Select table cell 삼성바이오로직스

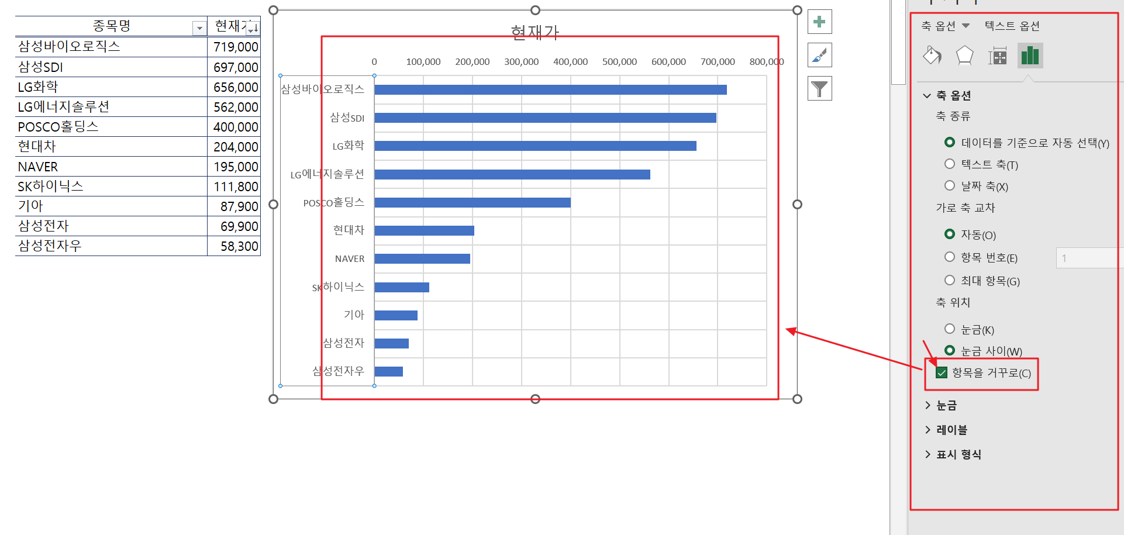tap(111, 47)
